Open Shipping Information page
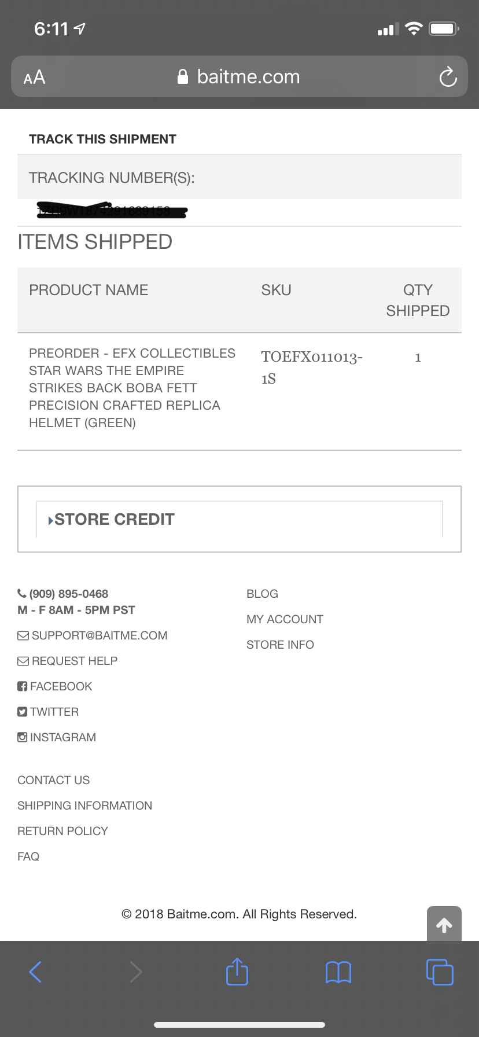Screen dimensions: 479x1037 click(x=84, y=806)
